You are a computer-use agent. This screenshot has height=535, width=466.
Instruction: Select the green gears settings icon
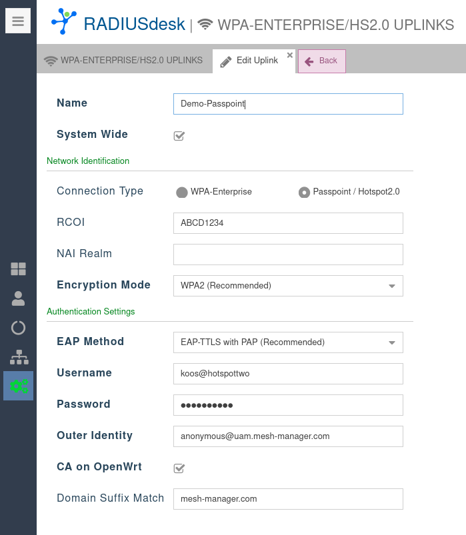pos(18,386)
